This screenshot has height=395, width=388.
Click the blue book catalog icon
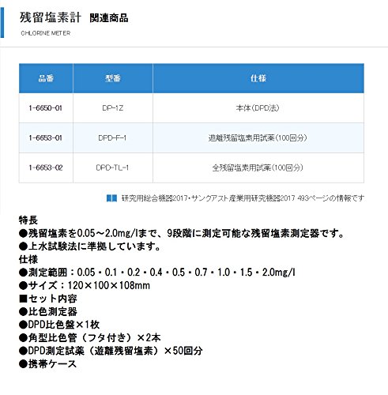point(111,198)
